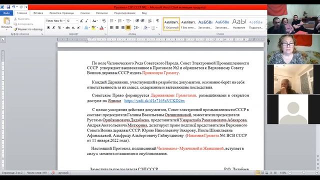Save the document from quick access toolbar
Screen dimensions: 320x180
coord(8,7)
